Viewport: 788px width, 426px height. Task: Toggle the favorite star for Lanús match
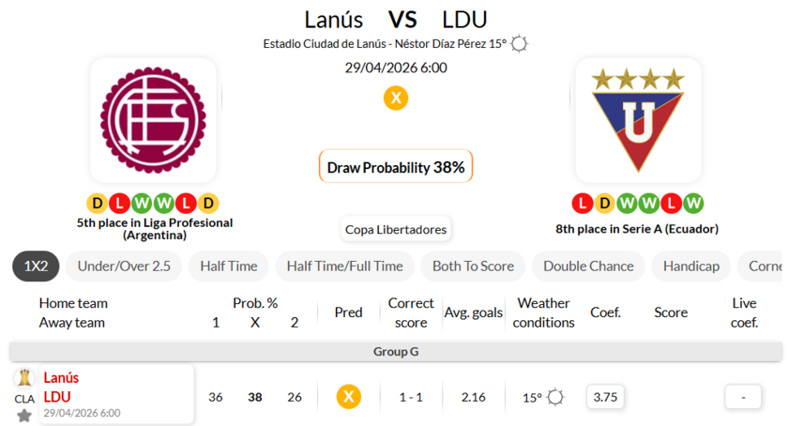24,415
